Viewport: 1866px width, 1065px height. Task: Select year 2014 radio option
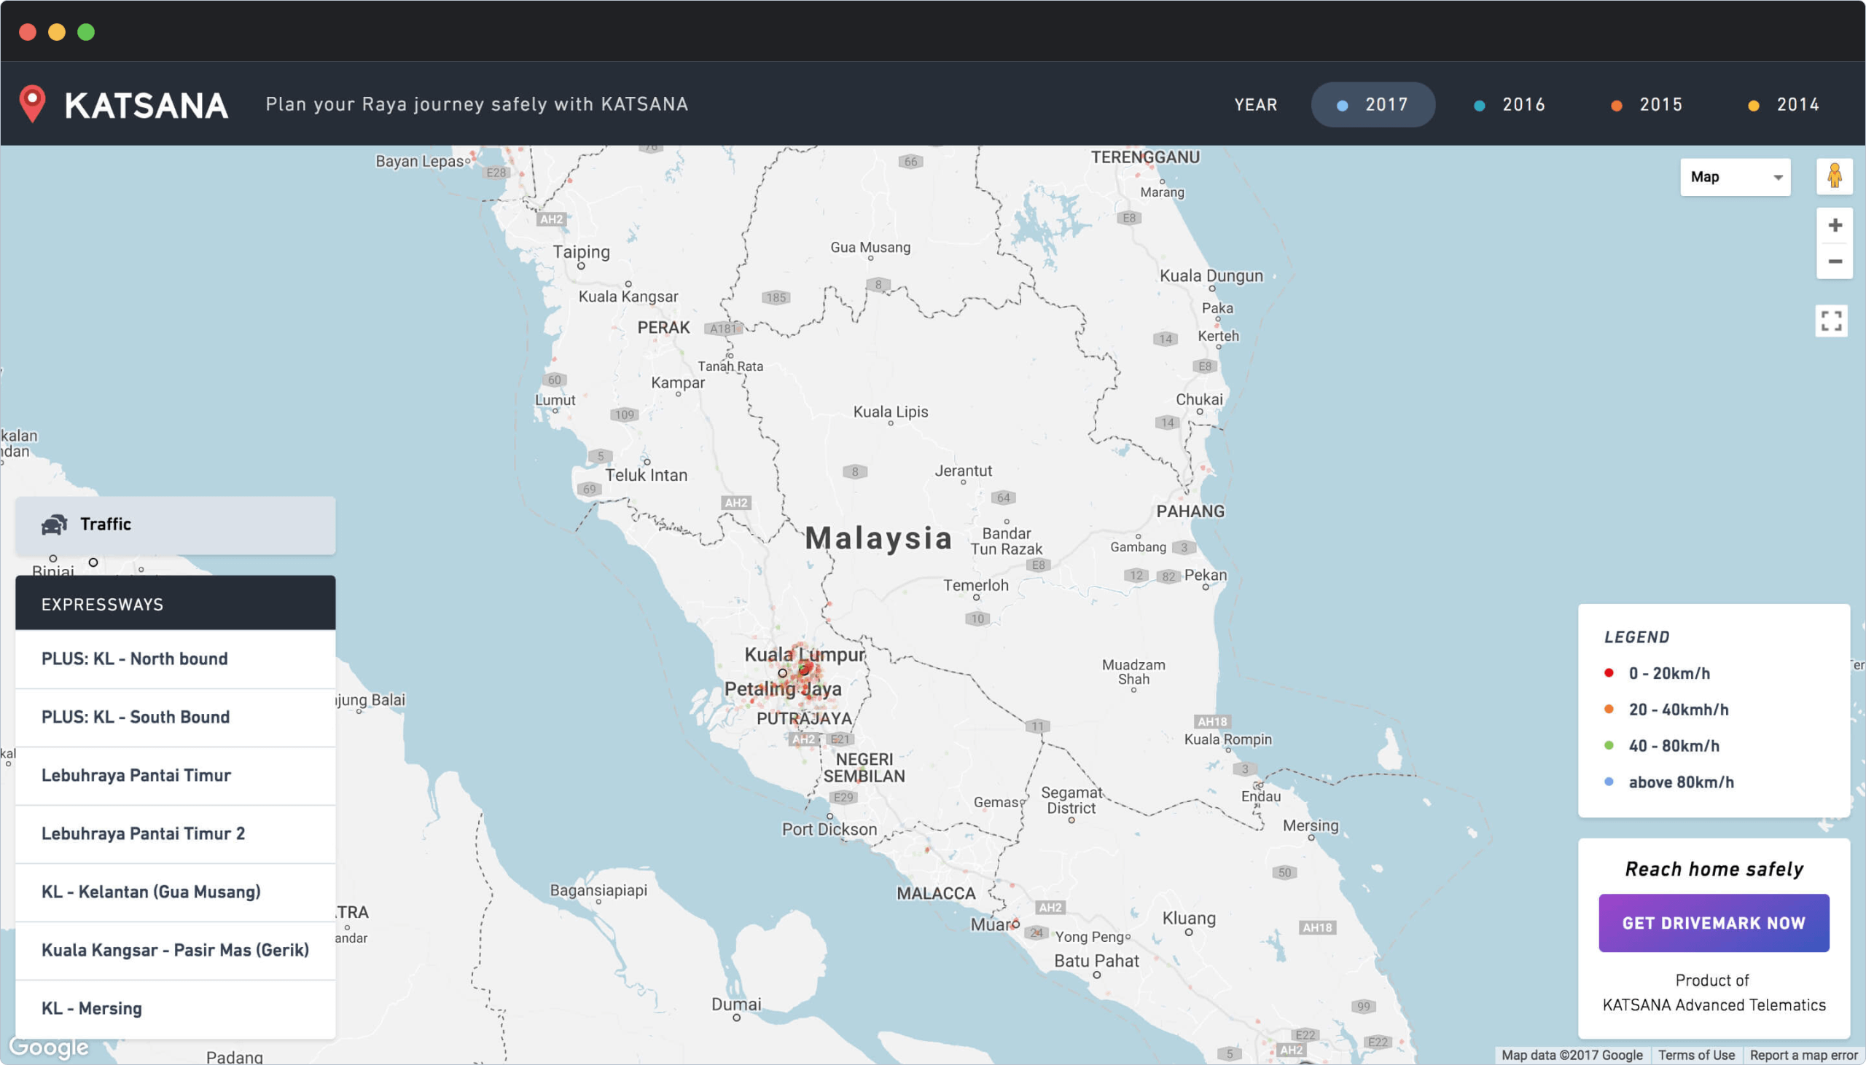click(x=1784, y=105)
